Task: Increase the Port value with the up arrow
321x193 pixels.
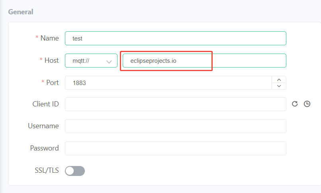Action: pyautogui.click(x=279, y=80)
